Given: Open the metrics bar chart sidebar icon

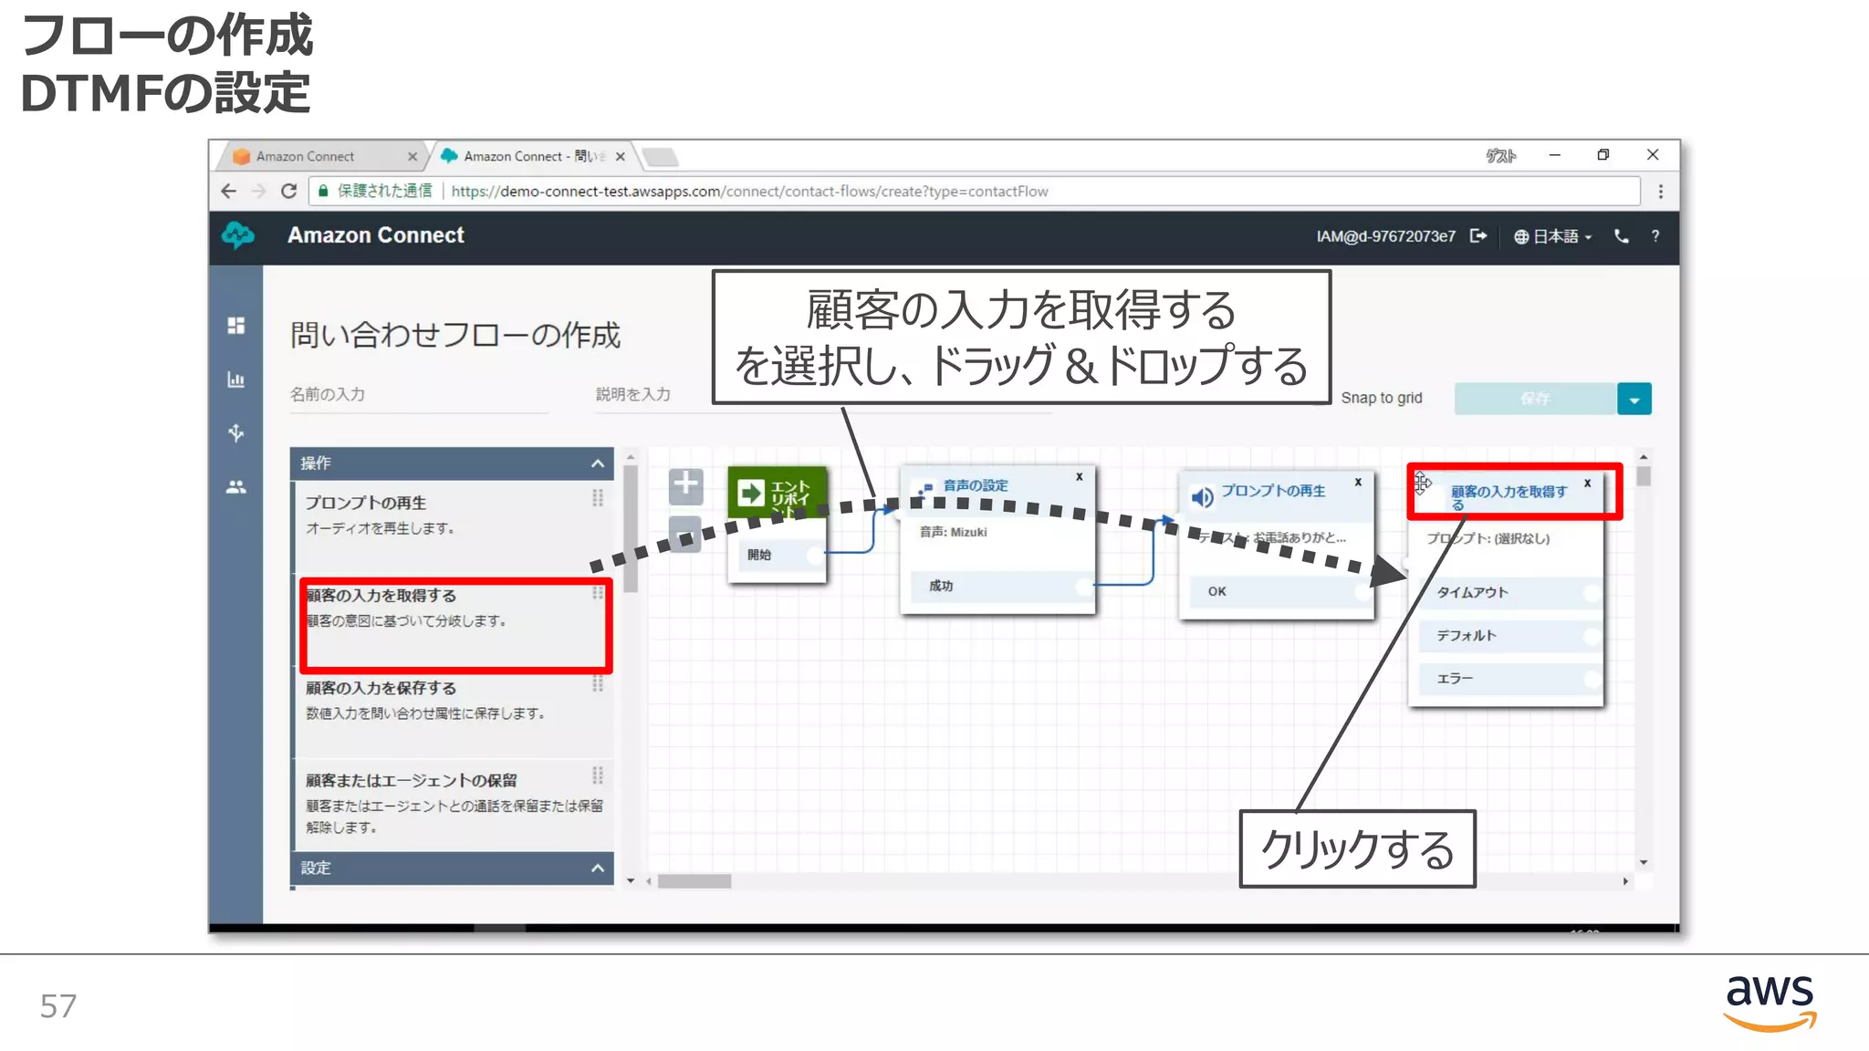Looking at the screenshot, I should coord(236,380).
